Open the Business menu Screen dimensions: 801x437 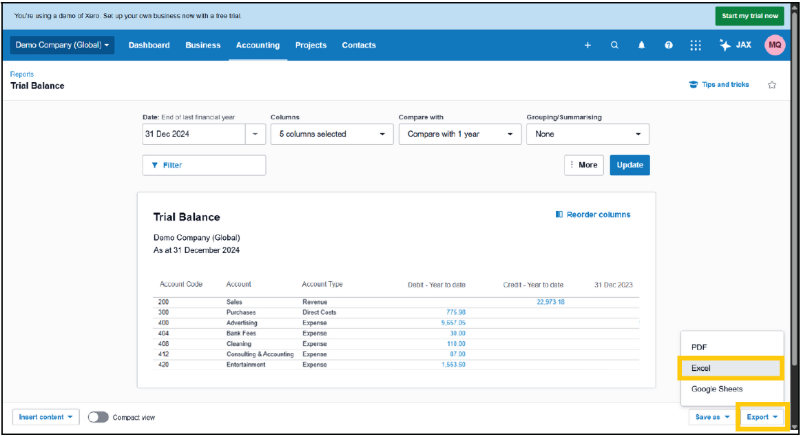tap(202, 45)
